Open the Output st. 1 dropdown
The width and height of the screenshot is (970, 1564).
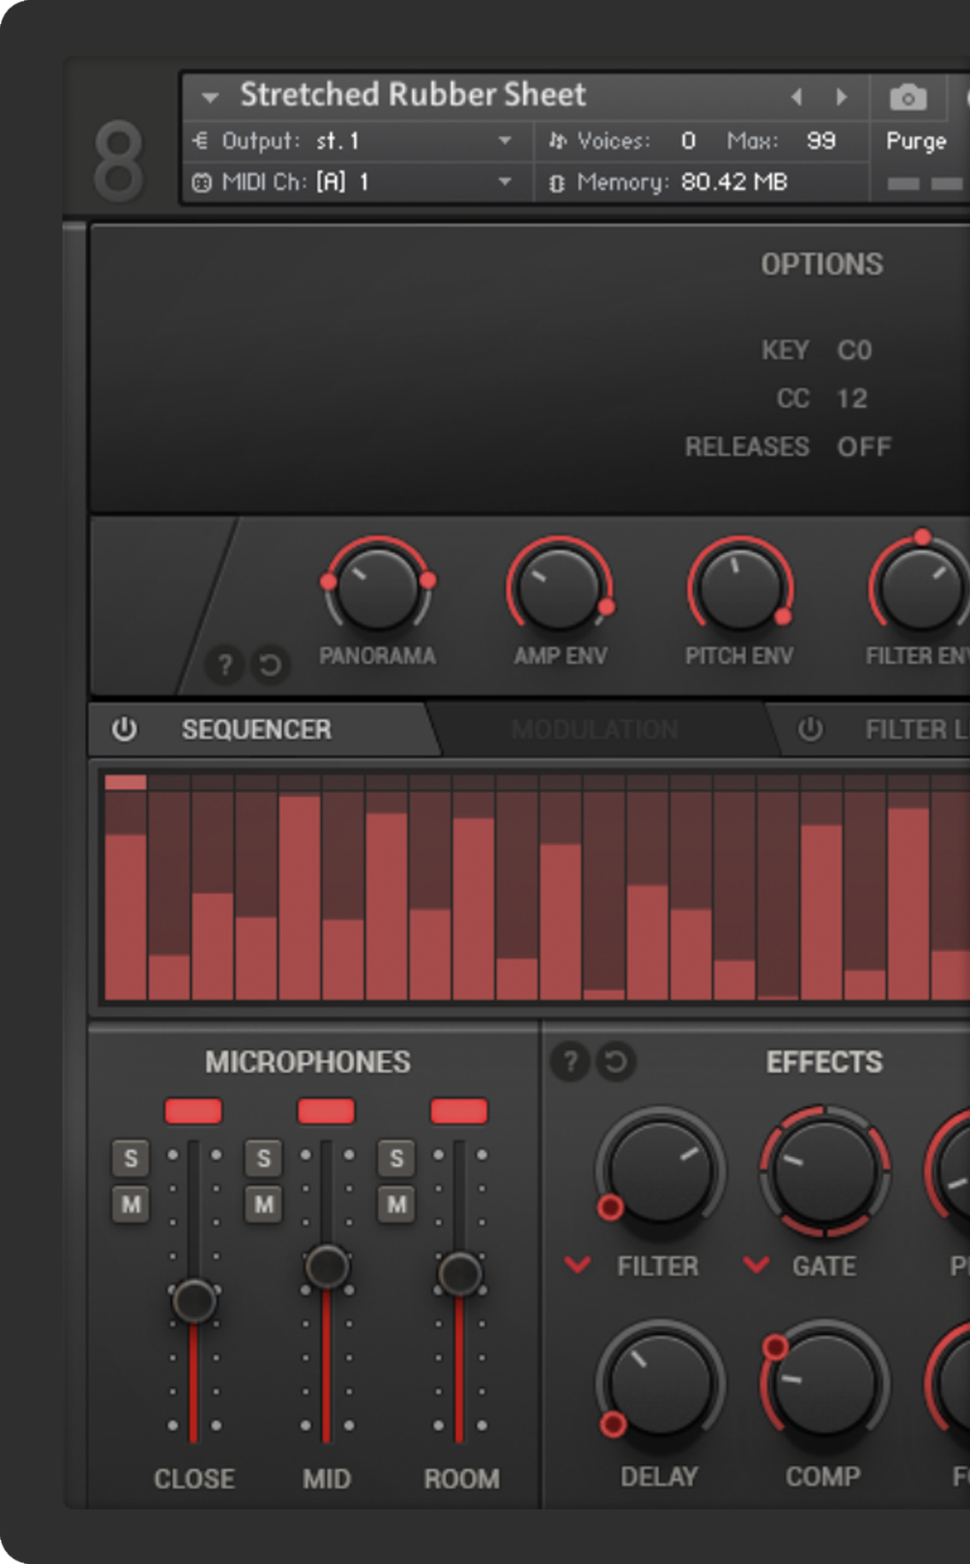(505, 141)
